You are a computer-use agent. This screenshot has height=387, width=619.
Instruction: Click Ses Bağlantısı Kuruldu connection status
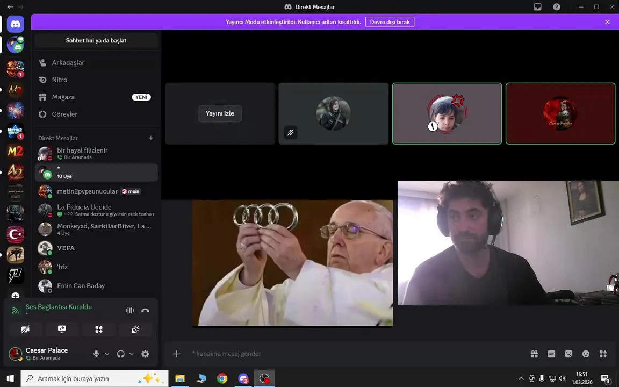pyautogui.click(x=59, y=307)
